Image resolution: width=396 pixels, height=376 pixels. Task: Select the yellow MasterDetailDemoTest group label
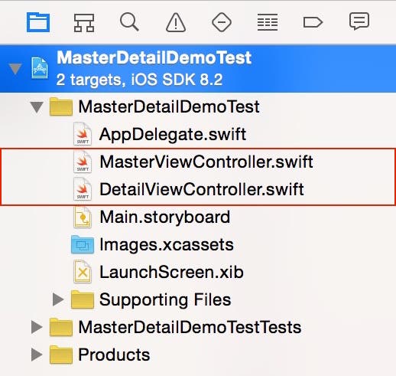169,106
